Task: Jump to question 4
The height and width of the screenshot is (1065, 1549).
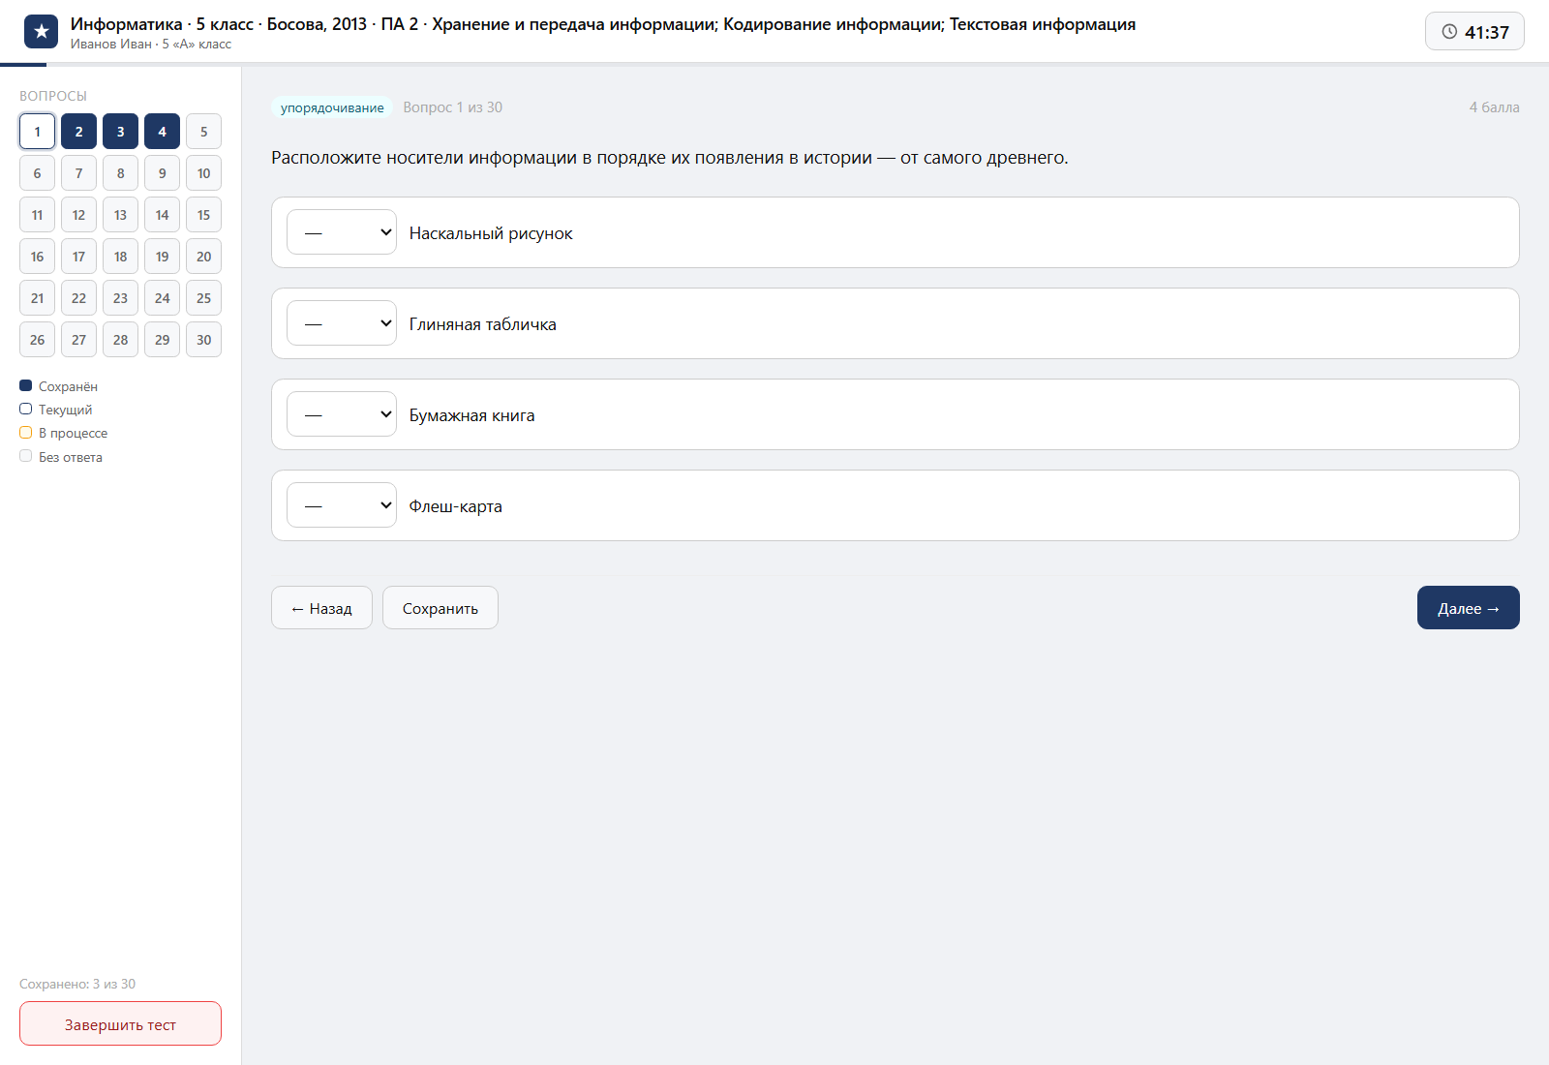Action: [162, 132]
